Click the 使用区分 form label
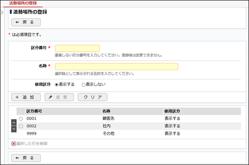The image size is (249, 165). [x=43, y=84]
